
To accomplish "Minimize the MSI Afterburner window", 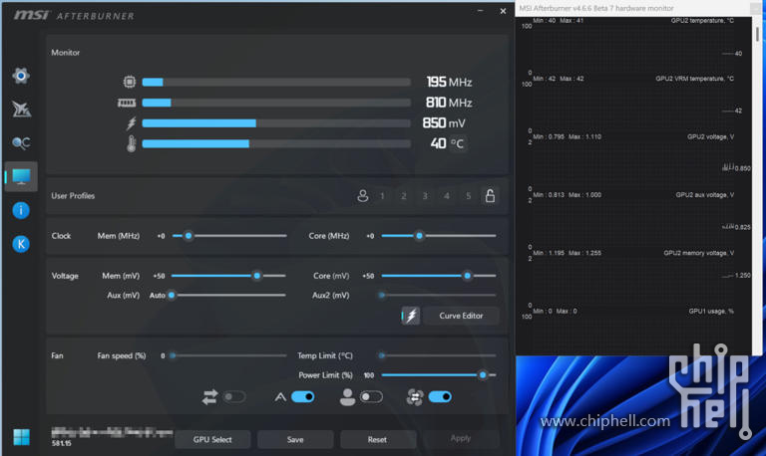I will coord(480,11).
